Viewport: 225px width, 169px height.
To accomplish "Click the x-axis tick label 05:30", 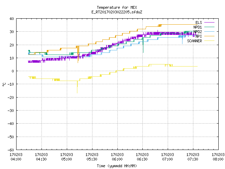I will (x=92, y=159).
